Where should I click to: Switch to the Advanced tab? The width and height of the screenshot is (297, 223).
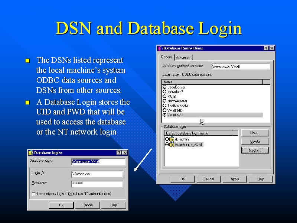click(184, 58)
